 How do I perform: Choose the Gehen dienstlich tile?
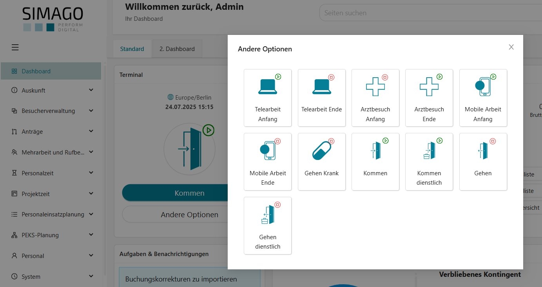[x=268, y=226]
